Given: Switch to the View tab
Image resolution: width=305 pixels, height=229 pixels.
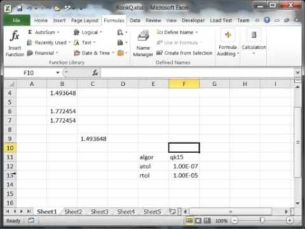Looking at the screenshot, I should click(x=171, y=20).
